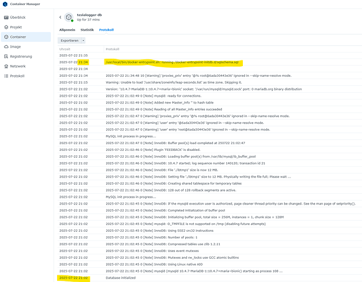Select 'Completed initialization of buffer pool' line
This screenshot has height=282, width=362.
[210, 210]
